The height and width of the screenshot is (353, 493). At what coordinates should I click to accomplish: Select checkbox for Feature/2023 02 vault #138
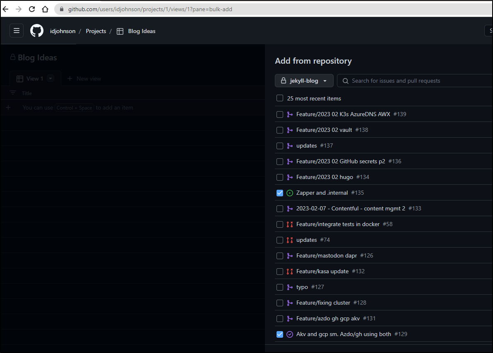pos(280,130)
